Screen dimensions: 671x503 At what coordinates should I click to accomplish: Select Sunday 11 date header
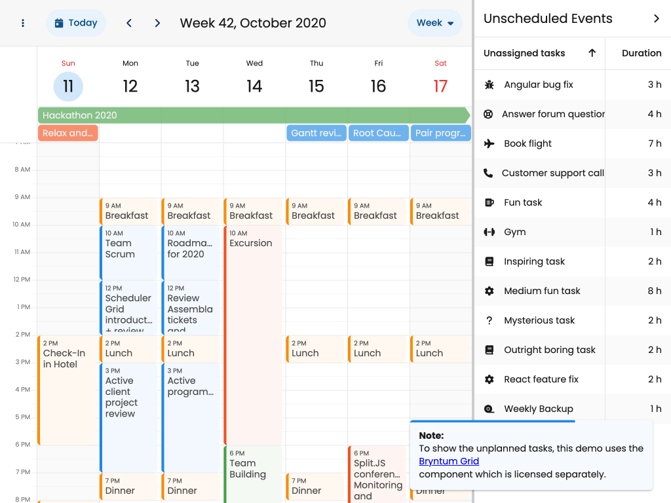pos(68,86)
